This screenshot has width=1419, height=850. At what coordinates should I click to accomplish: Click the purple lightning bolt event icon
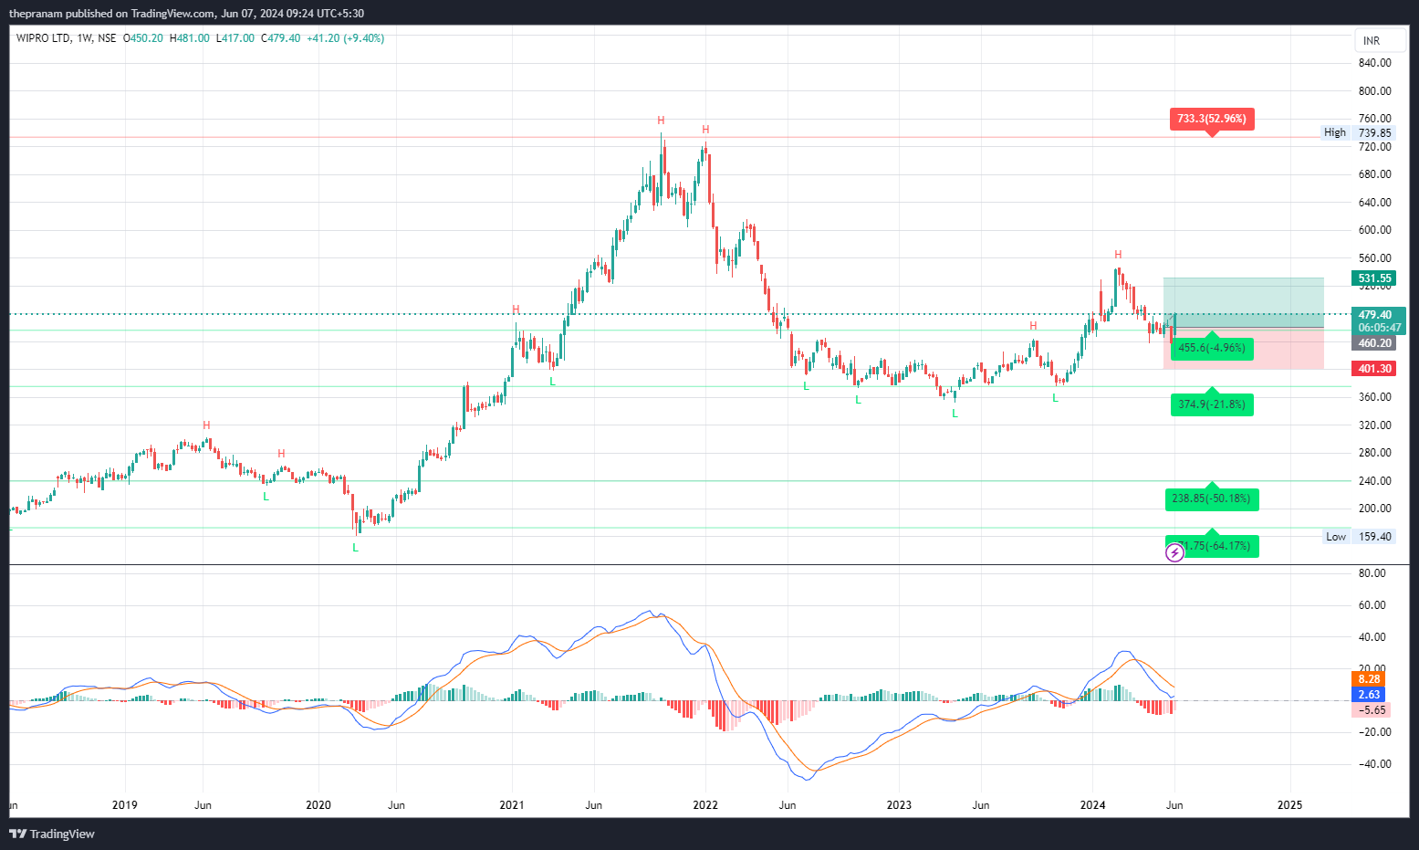click(x=1174, y=552)
